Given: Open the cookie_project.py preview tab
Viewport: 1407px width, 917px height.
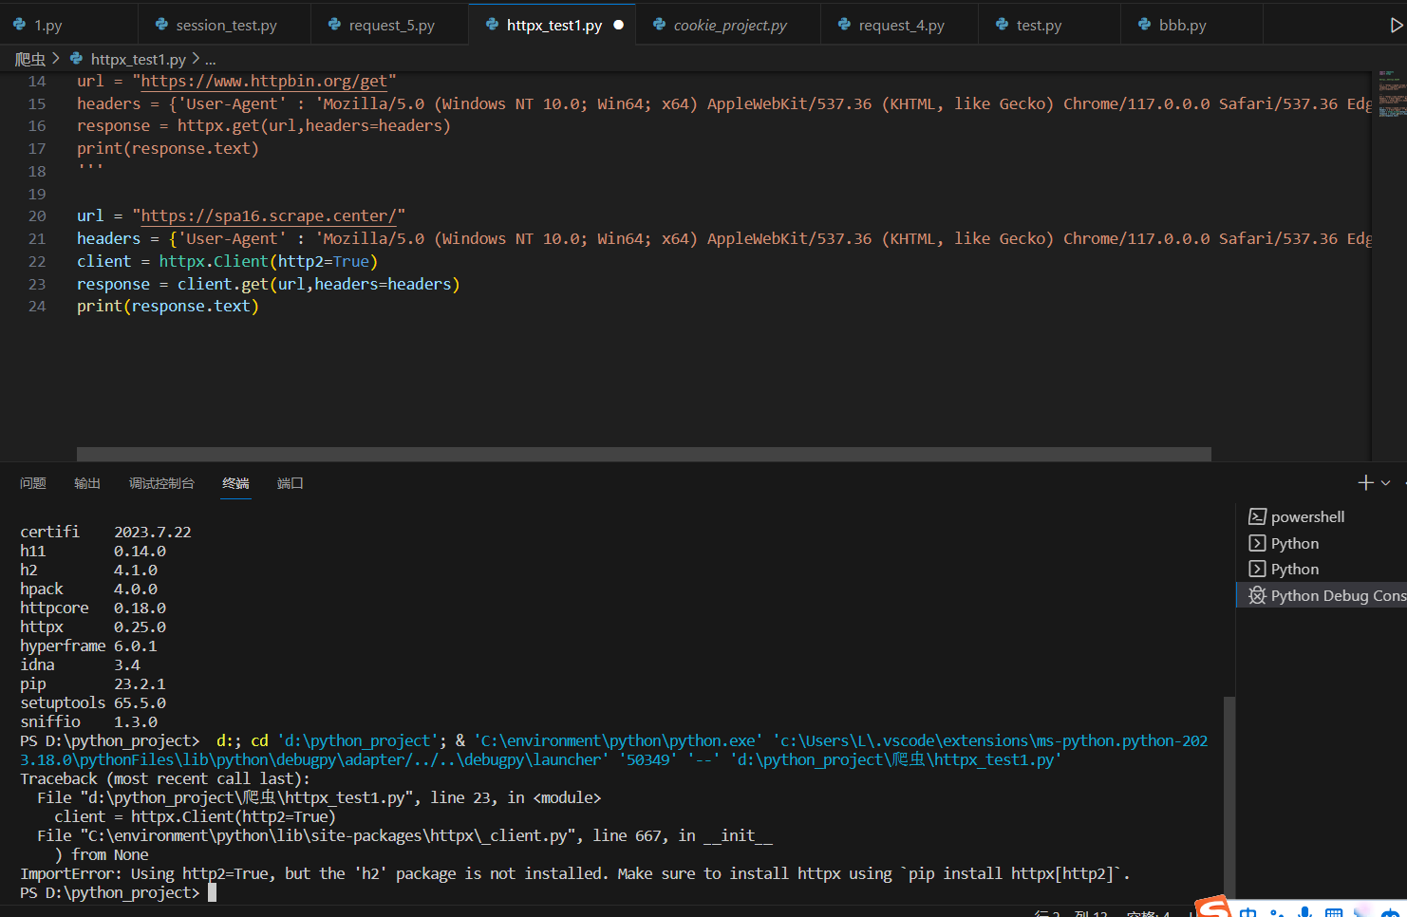Looking at the screenshot, I should coord(728,25).
